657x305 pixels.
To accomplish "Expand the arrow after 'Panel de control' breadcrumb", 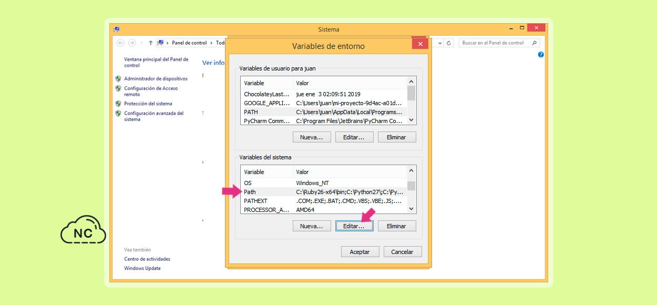I will [211, 43].
